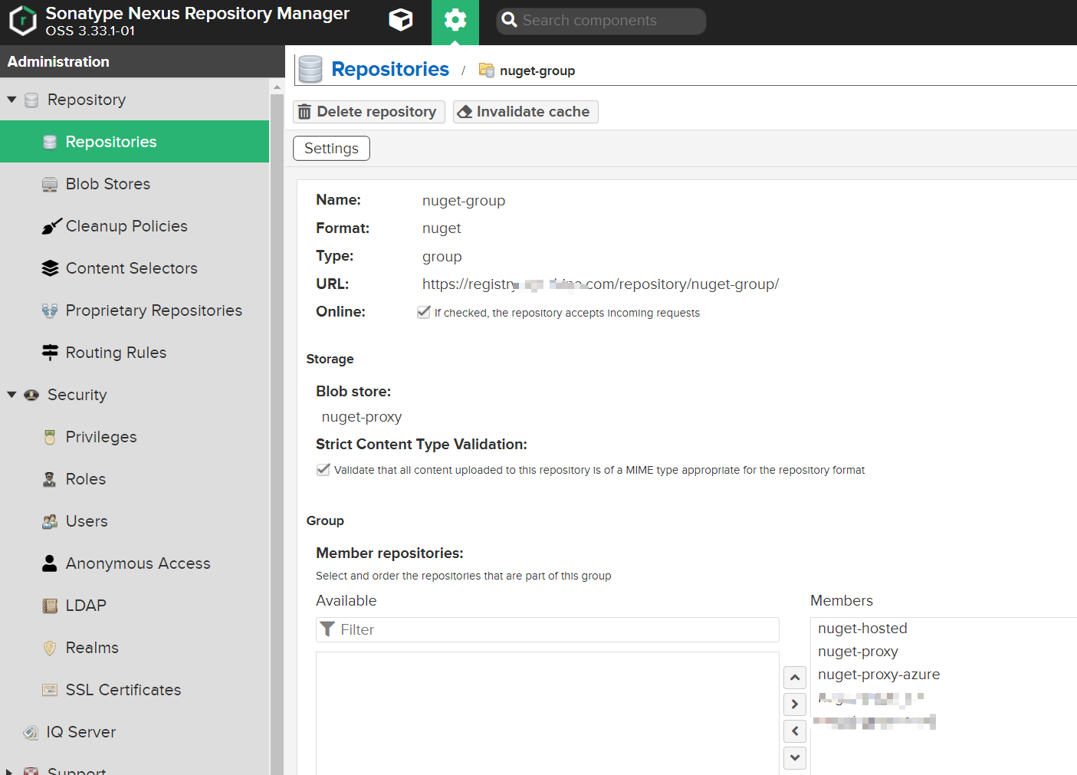Screen dimensions: 1077x775
Task: Click the LDAP book icon
Action: coord(50,606)
